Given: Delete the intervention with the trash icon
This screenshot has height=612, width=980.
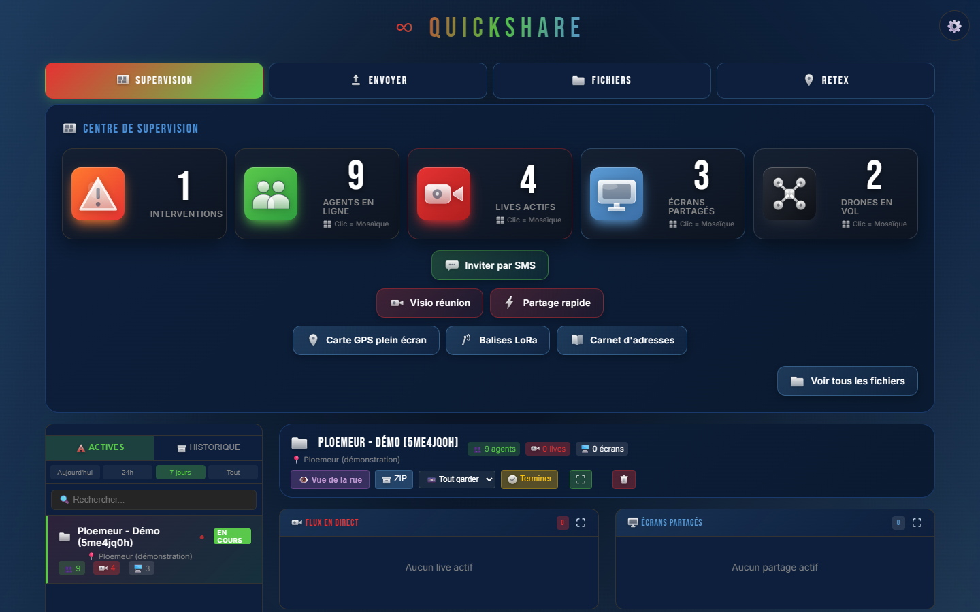Looking at the screenshot, I should [x=624, y=479].
